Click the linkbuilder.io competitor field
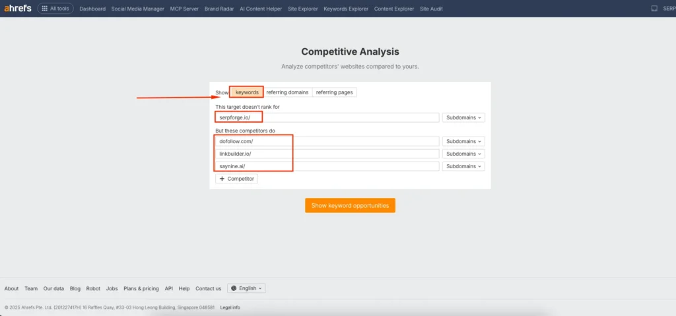 [x=327, y=154]
